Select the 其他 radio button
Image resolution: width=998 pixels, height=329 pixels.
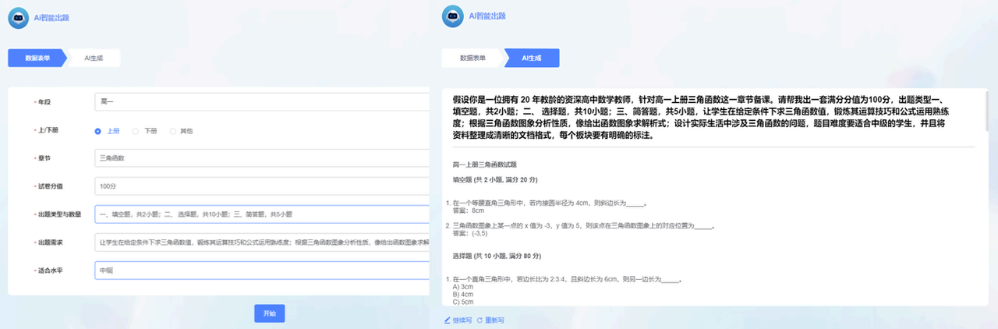tap(172, 131)
